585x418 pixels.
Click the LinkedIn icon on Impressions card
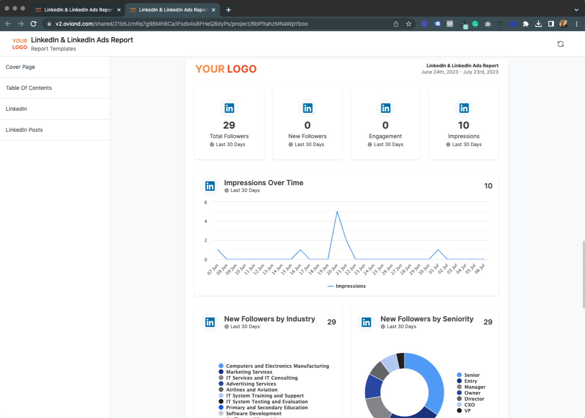[464, 108]
